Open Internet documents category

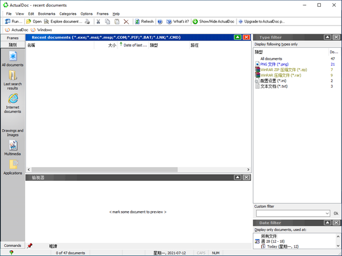(x=13, y=102)
